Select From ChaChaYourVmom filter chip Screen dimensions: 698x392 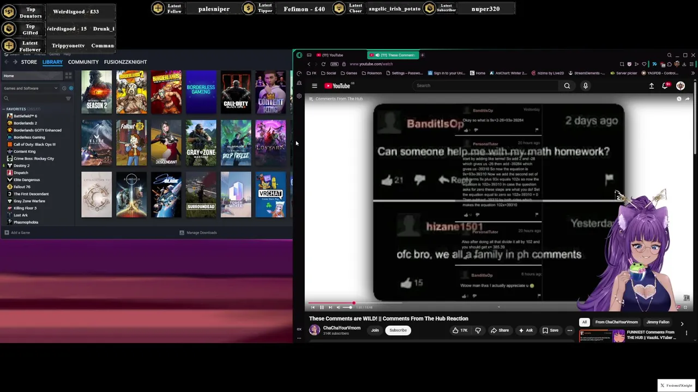click(x=616, y=322)
